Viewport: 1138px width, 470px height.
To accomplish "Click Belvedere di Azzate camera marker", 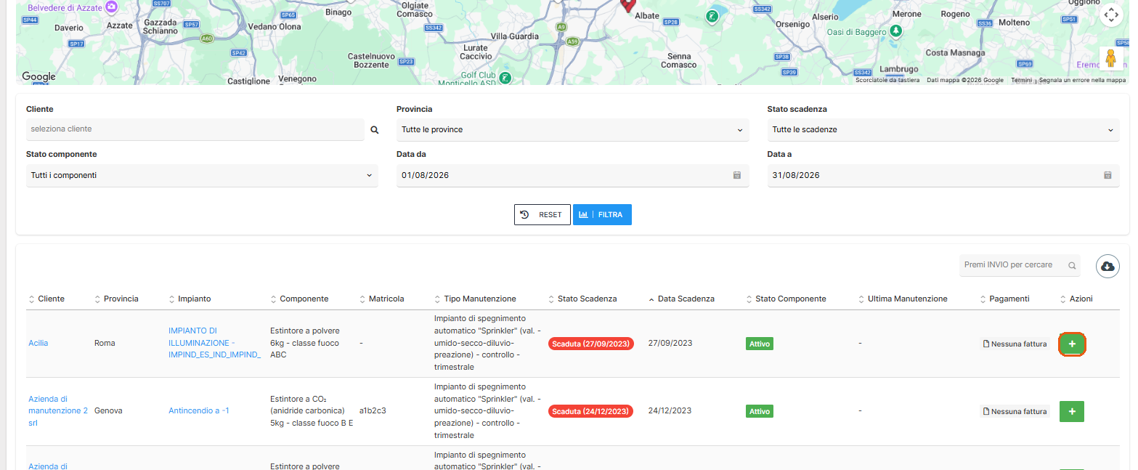I will coord(110,7).
